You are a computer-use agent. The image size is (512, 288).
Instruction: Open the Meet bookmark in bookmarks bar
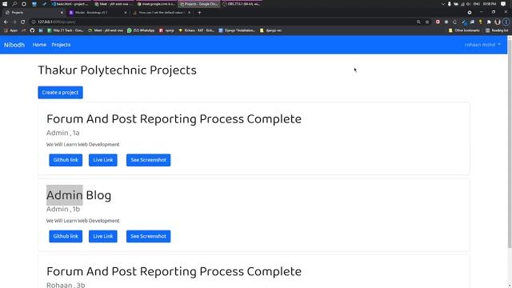pyautogui.click(x=106, y=30)
